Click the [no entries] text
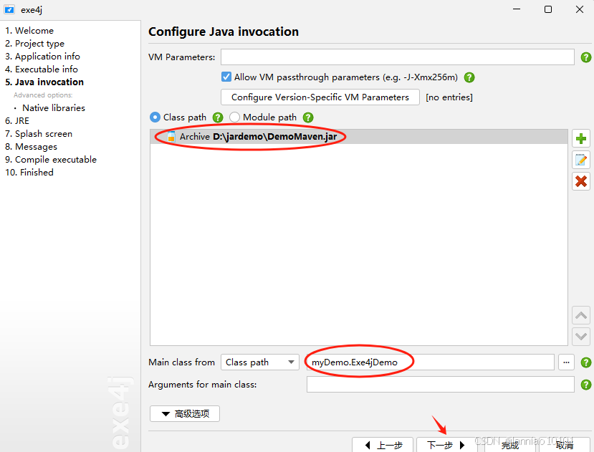Viewport: 594px width, 452px height. (x=449, y=97)
